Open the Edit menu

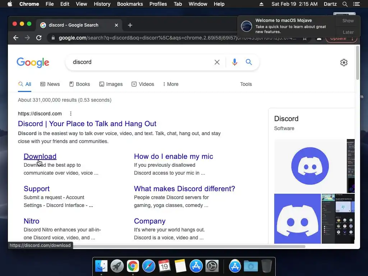[65, 4]
